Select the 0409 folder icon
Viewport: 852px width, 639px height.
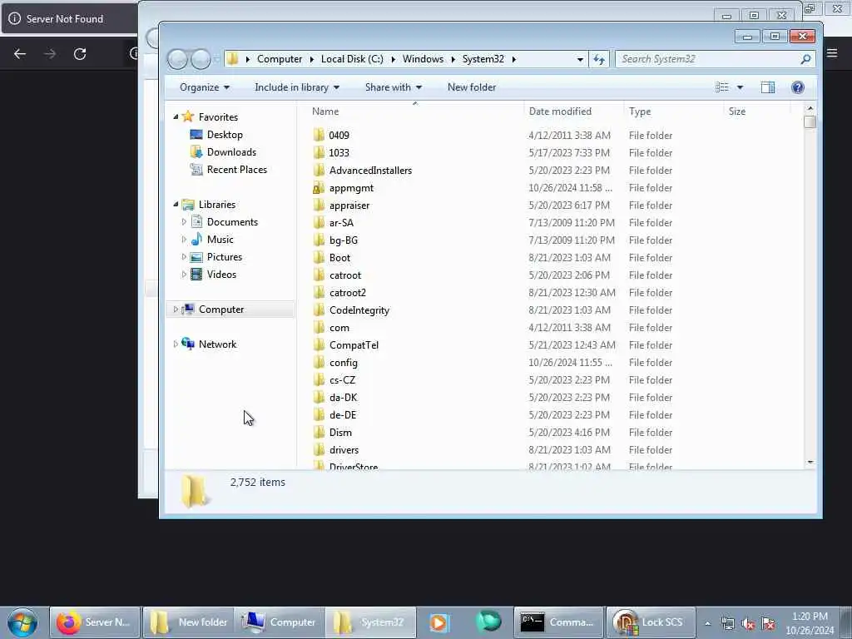[319, 136]
